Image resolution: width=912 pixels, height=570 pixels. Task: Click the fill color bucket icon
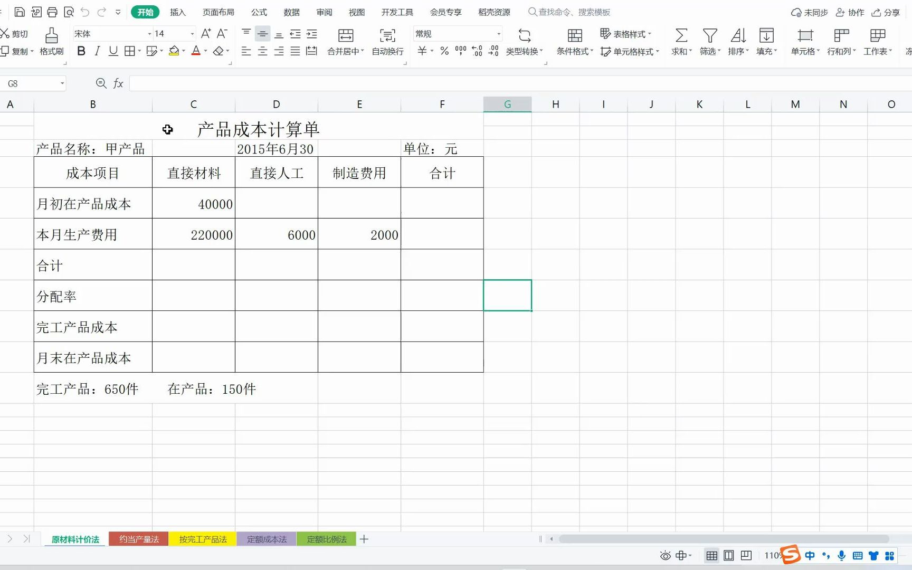click(x=174, y=51)
